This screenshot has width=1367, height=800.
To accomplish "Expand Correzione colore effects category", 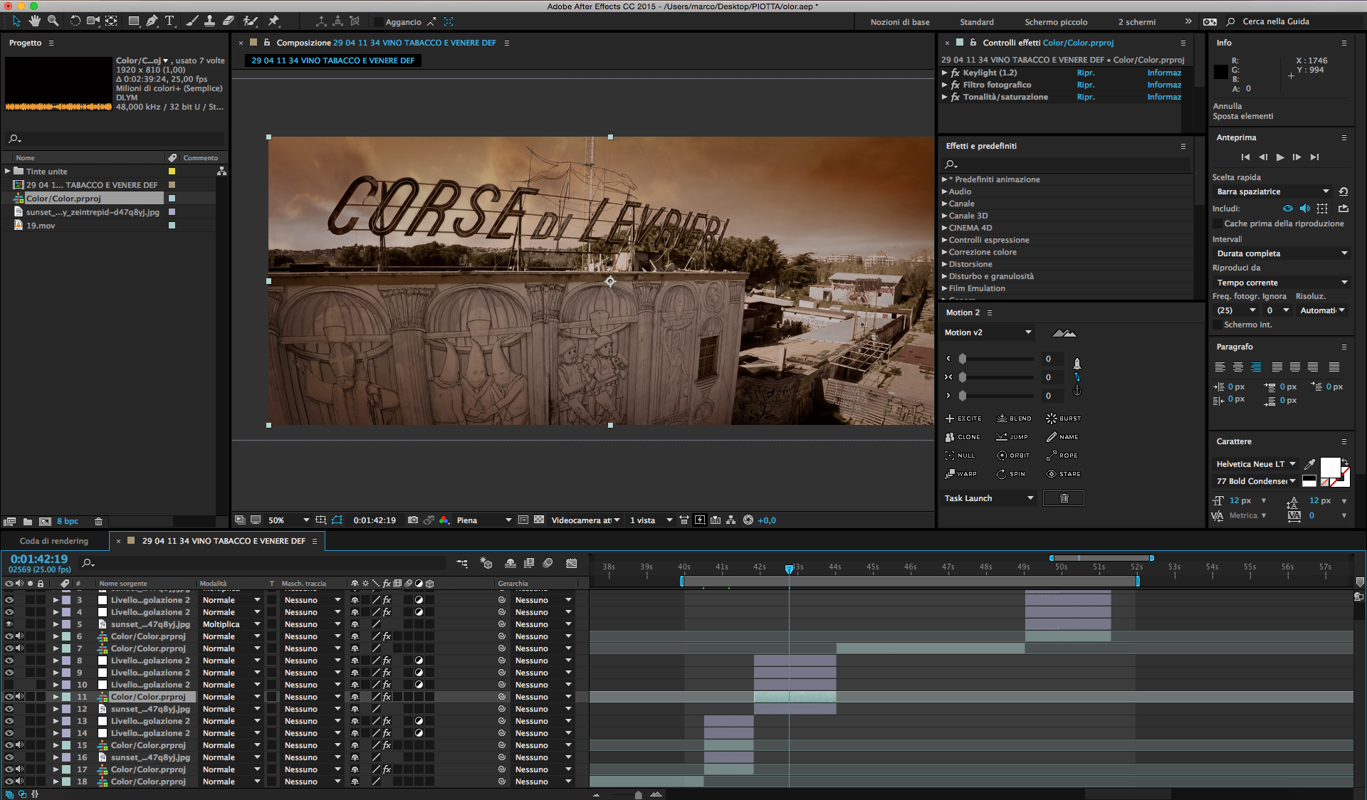I will pyautogui.click(x=945, y=252).
